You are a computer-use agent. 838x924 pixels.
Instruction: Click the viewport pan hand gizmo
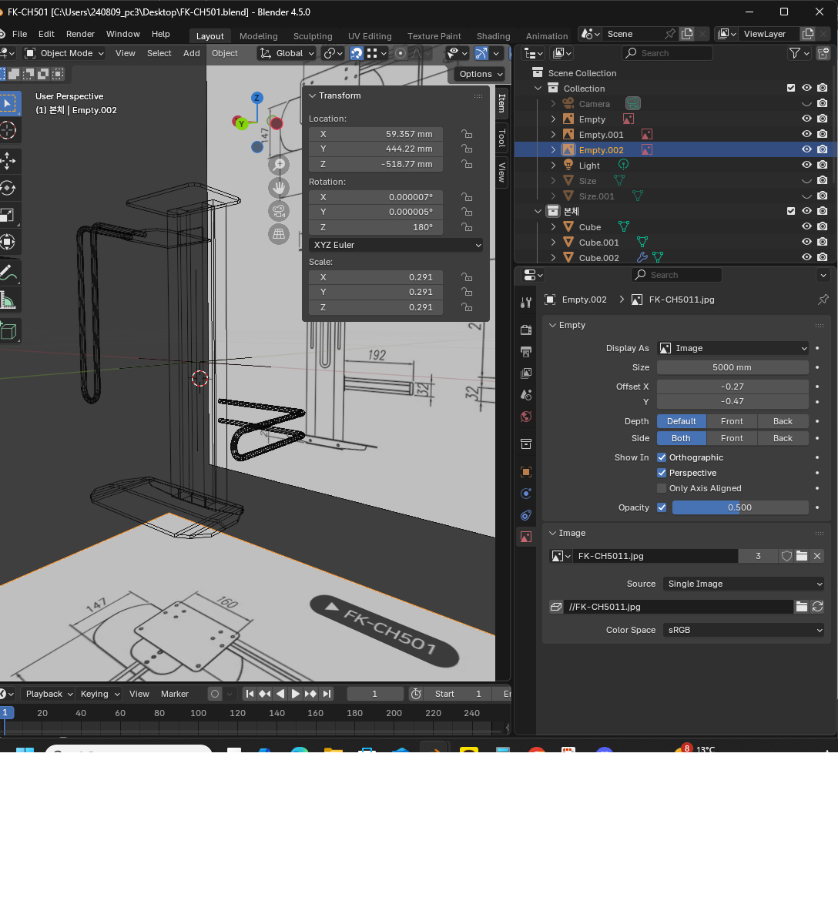[x=279, y=187]
